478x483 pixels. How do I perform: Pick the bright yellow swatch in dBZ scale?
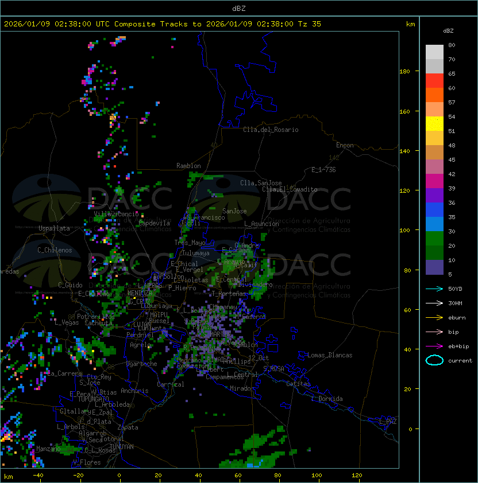click(434, 124)
